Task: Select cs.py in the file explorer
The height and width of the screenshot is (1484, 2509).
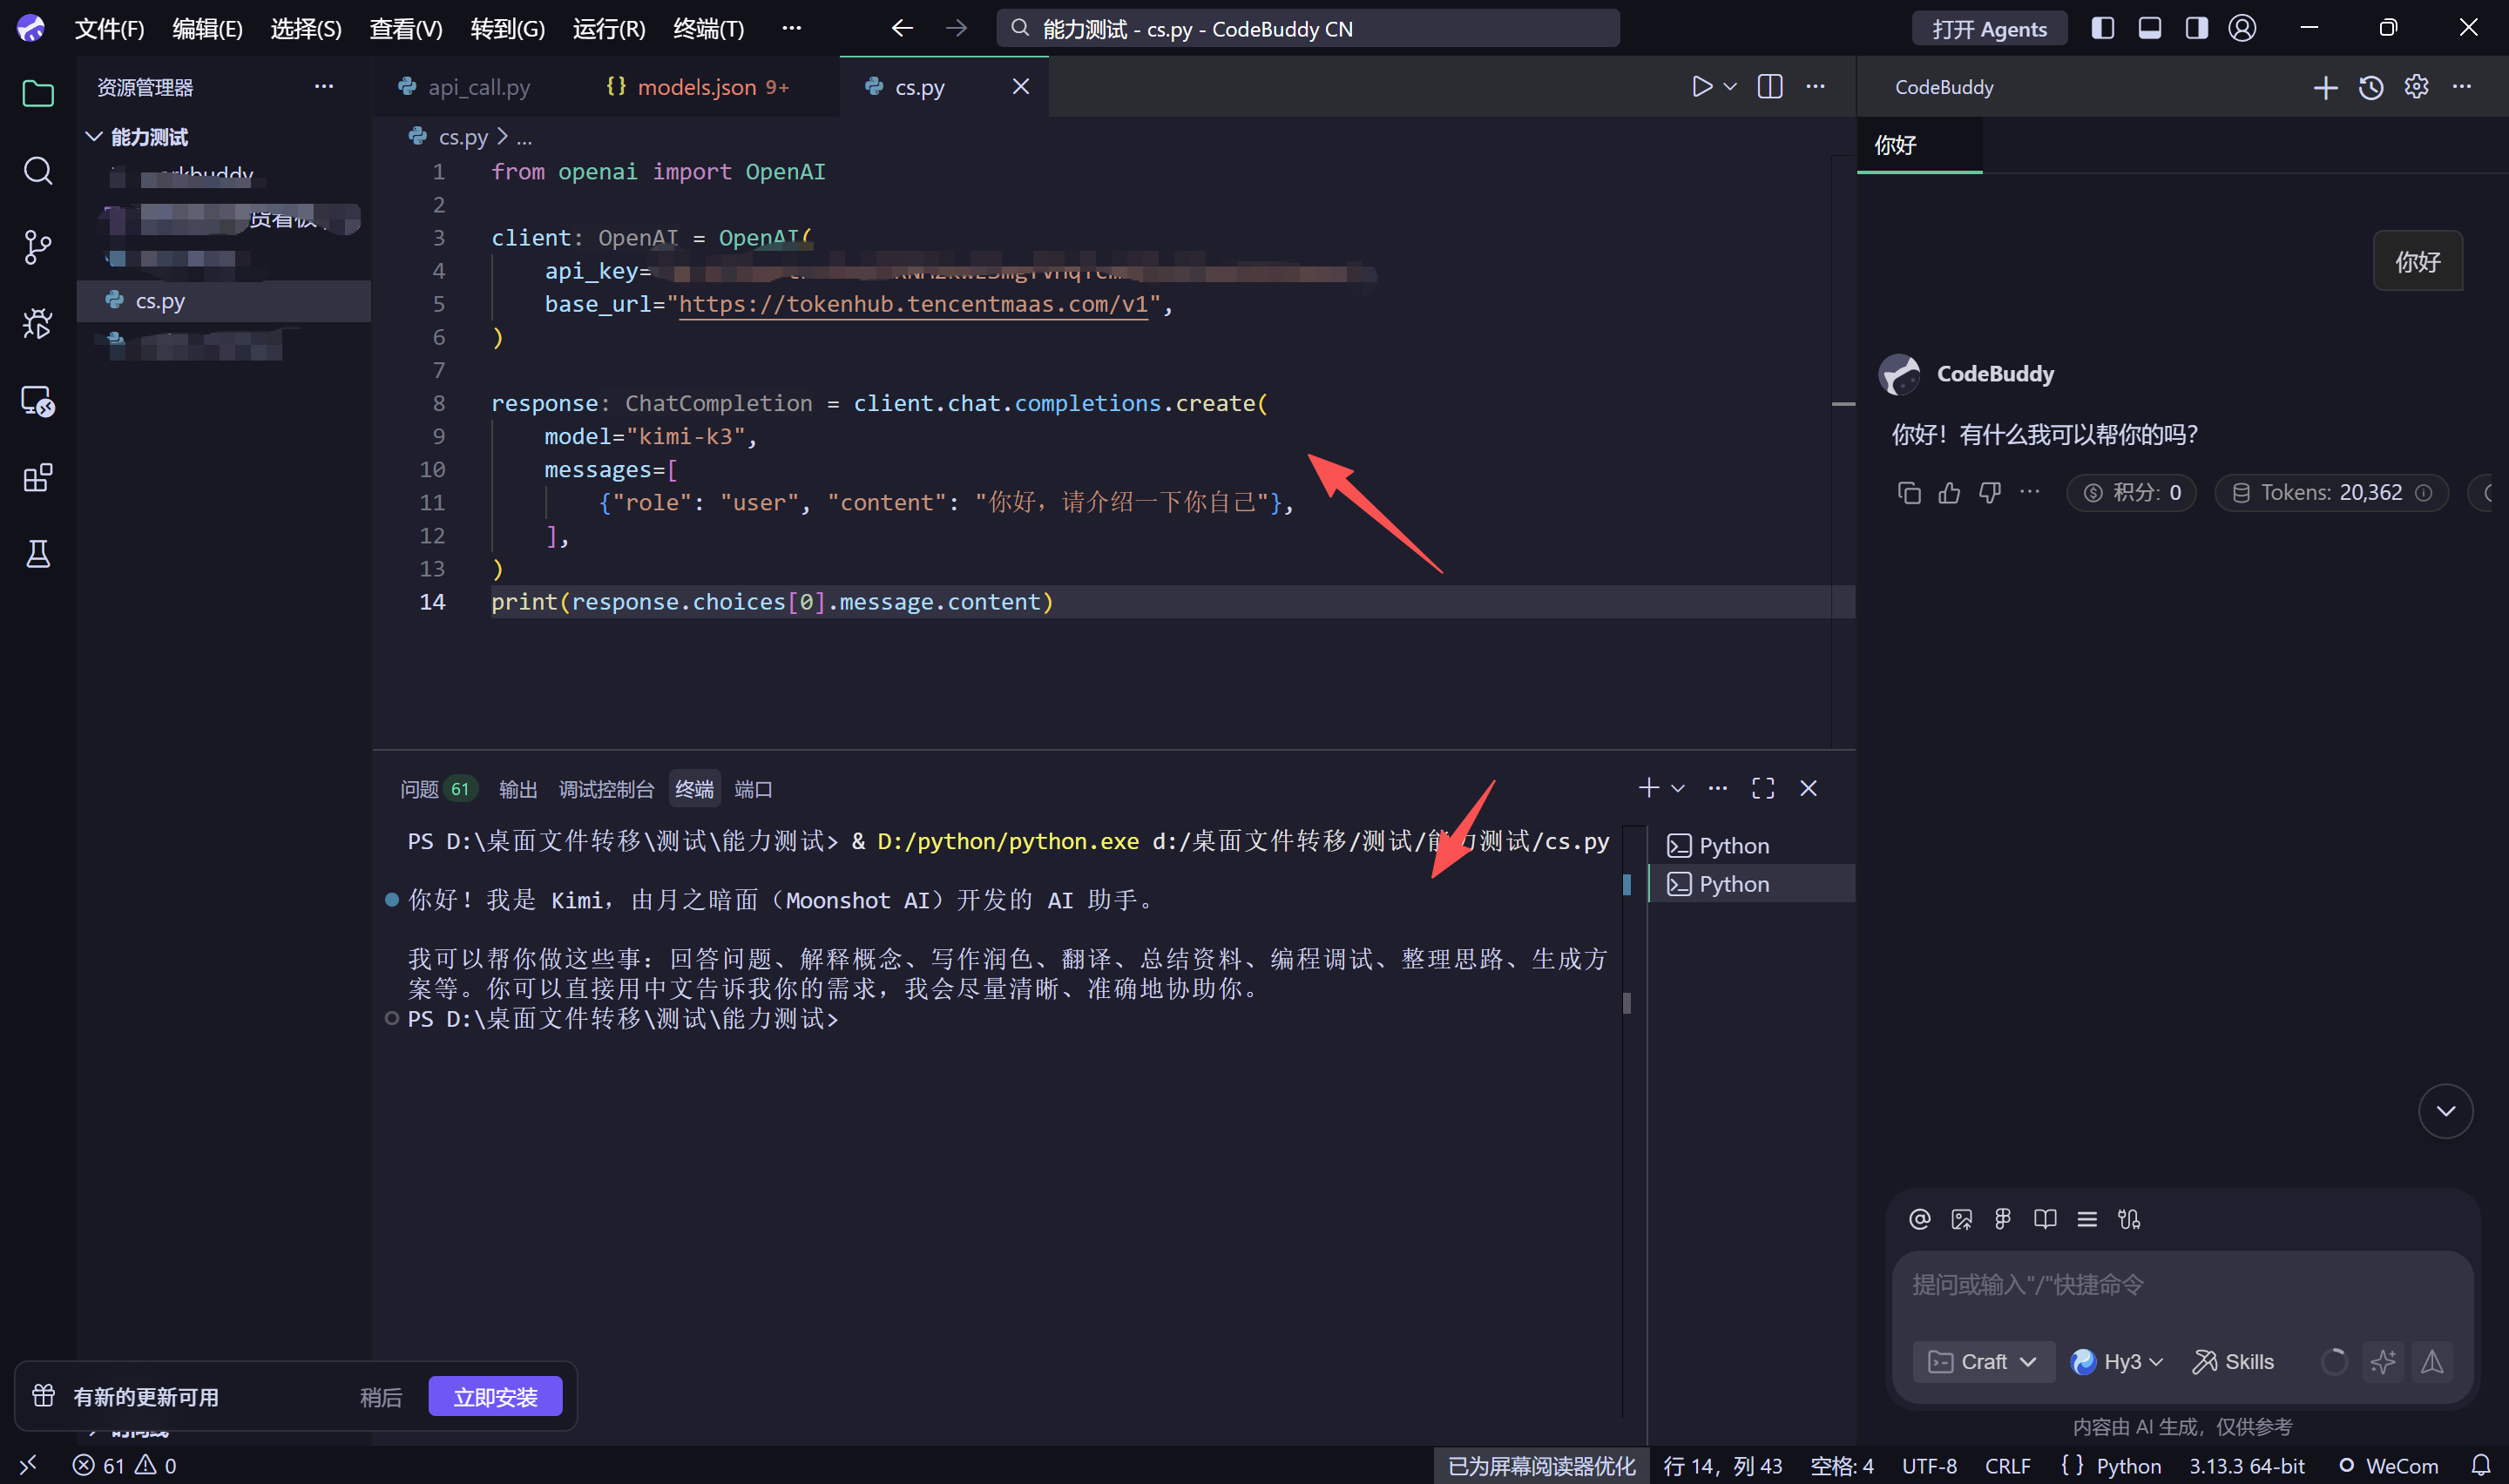Action: [x=224, y=301]
